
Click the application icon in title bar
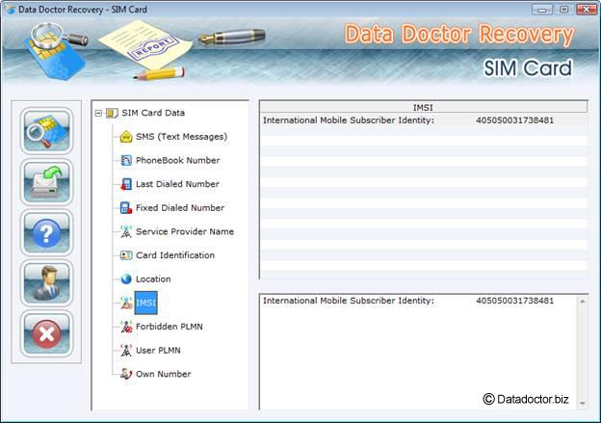click(11, 9)
